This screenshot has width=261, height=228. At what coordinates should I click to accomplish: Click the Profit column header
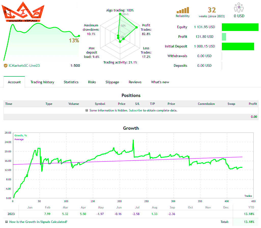point(253,104)
